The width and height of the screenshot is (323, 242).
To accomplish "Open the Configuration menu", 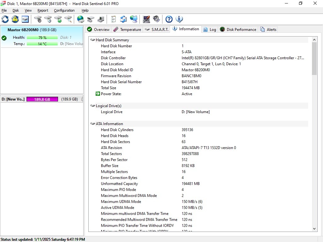I will pos(64,10).
